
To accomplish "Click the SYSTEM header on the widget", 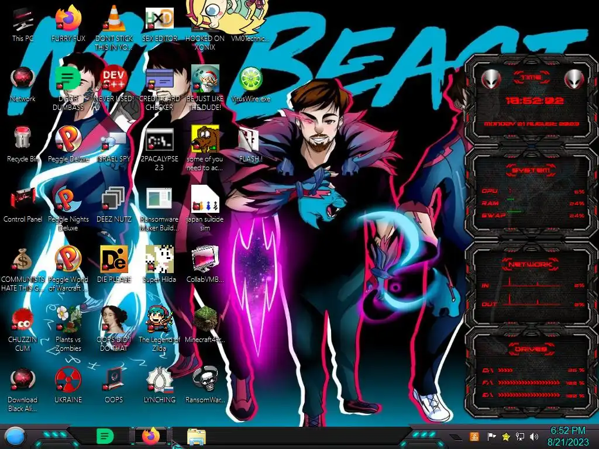I will coord(531,170).
